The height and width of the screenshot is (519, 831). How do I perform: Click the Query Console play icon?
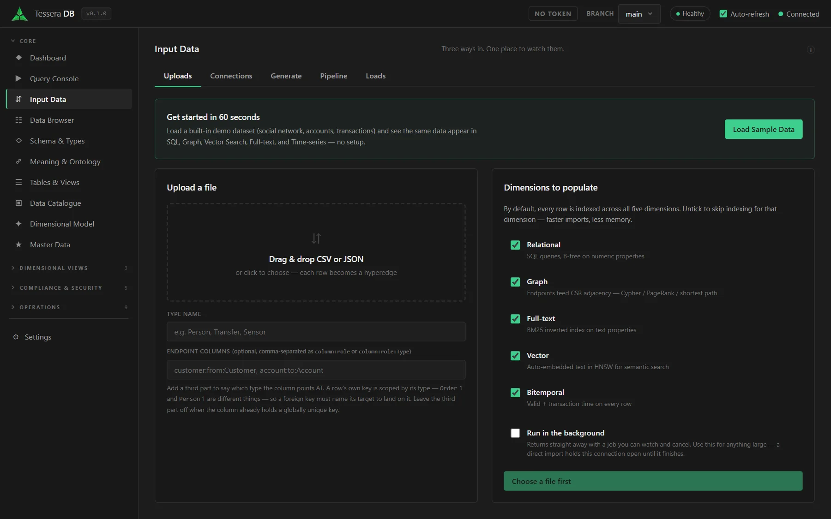[18, 78]
